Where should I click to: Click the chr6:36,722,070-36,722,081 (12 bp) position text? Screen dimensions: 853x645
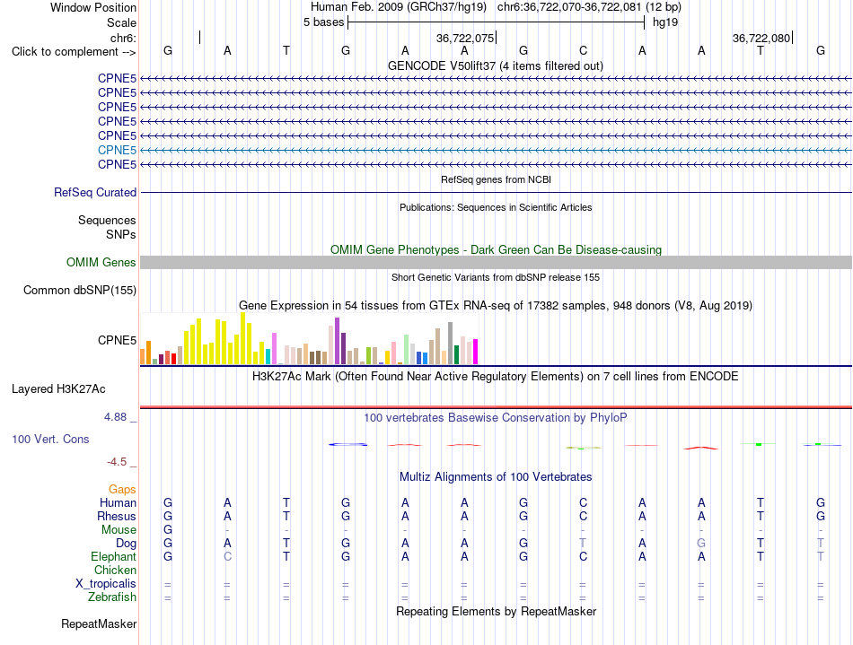click(x=589, y=7)
